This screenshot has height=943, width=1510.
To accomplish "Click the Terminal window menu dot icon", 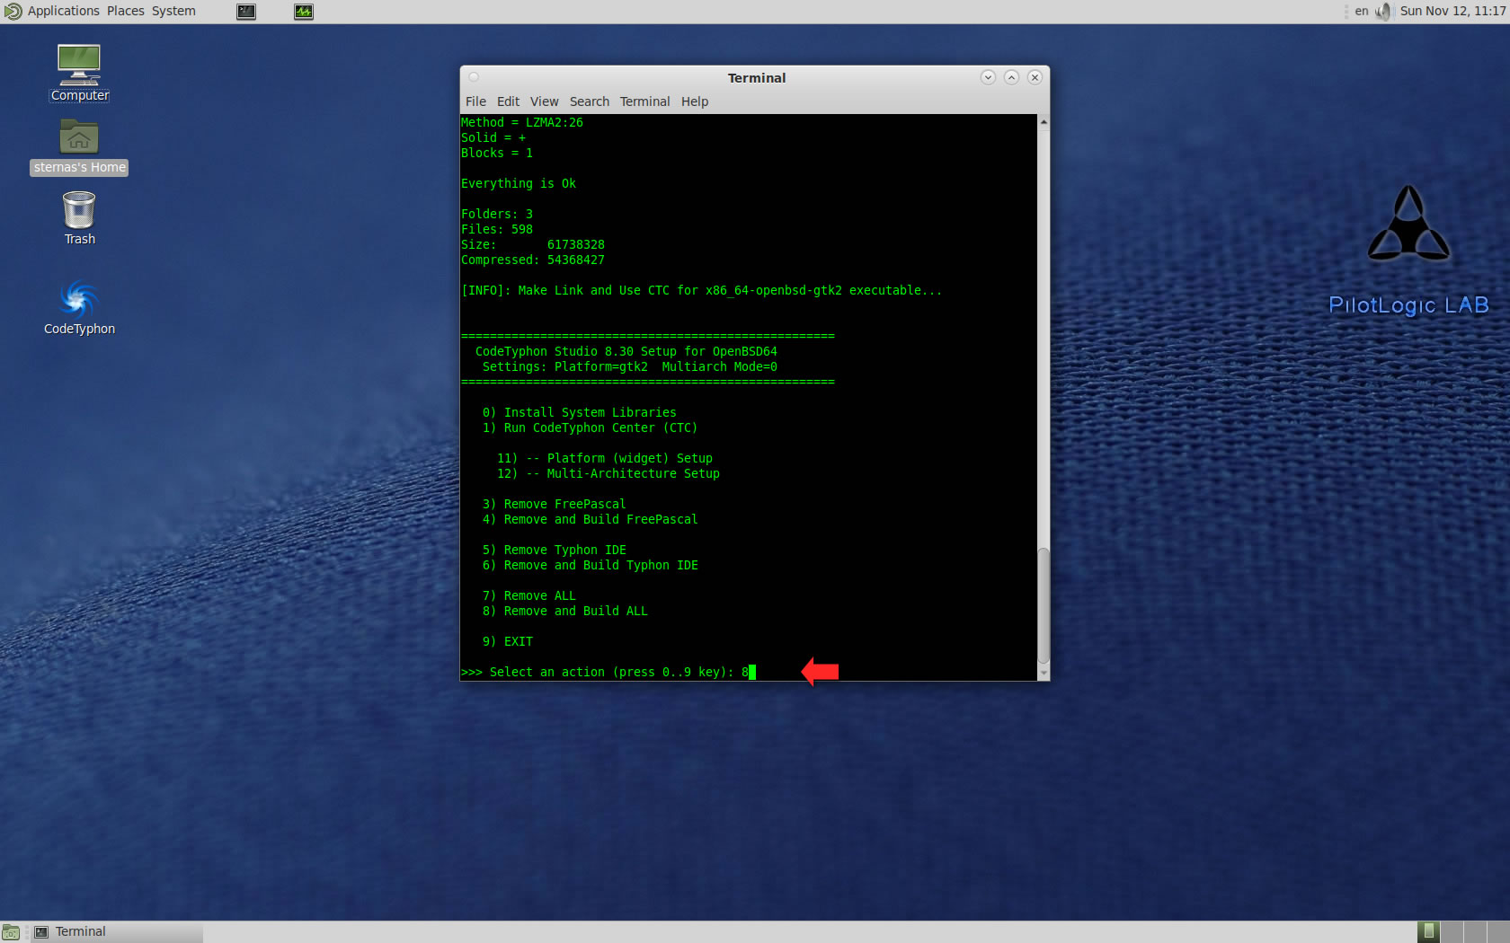I will (x=474, y=77).
